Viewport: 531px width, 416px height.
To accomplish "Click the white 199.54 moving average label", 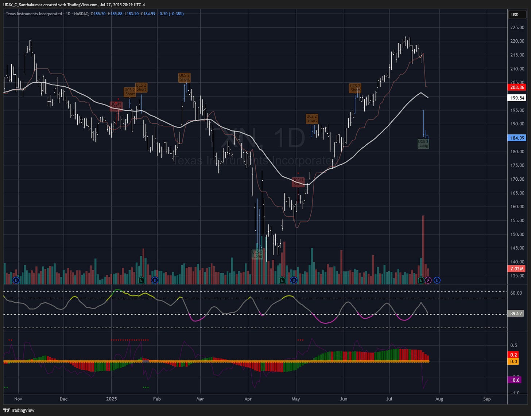I will pyautogui.click(x=517, y=98).
